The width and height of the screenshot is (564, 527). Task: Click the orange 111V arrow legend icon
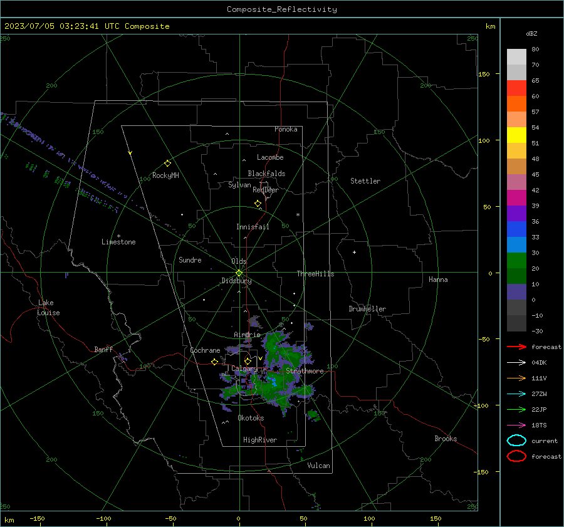coord(516,378)
